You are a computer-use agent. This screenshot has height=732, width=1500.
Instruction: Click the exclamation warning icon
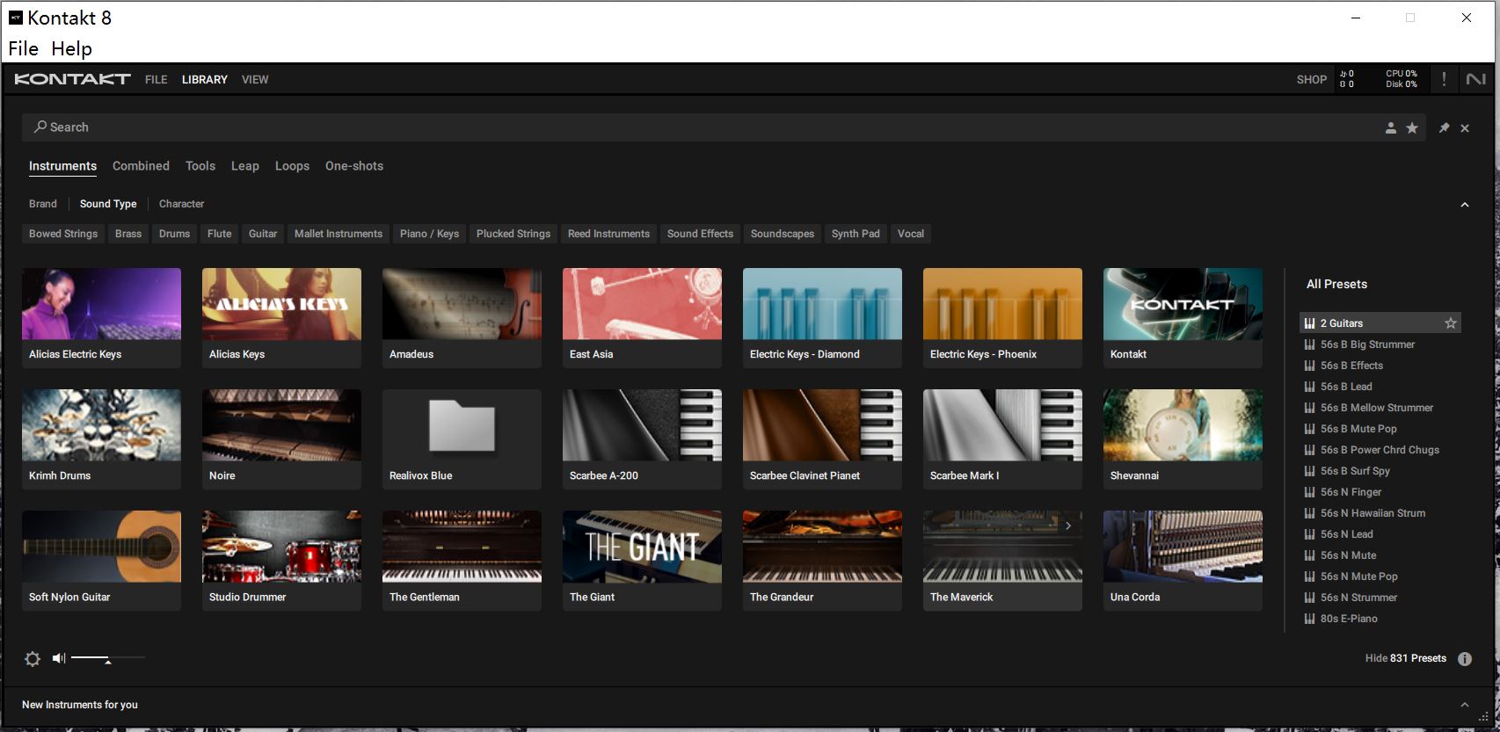pyautogui.click(x=1444, y=79)
